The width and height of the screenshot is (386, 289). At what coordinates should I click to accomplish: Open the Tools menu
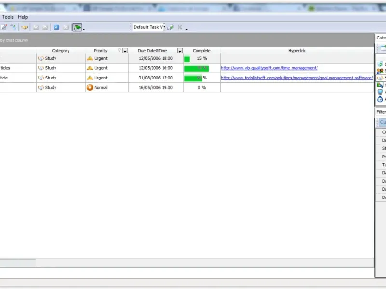8,17
